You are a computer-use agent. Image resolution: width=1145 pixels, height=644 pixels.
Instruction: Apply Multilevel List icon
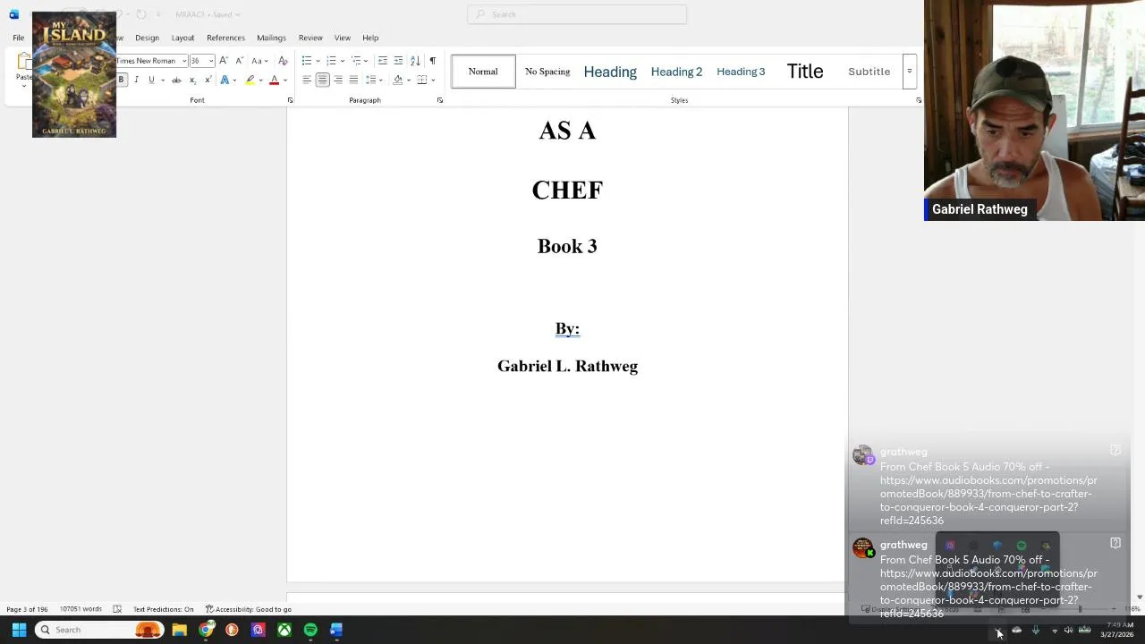click(356, 61)
